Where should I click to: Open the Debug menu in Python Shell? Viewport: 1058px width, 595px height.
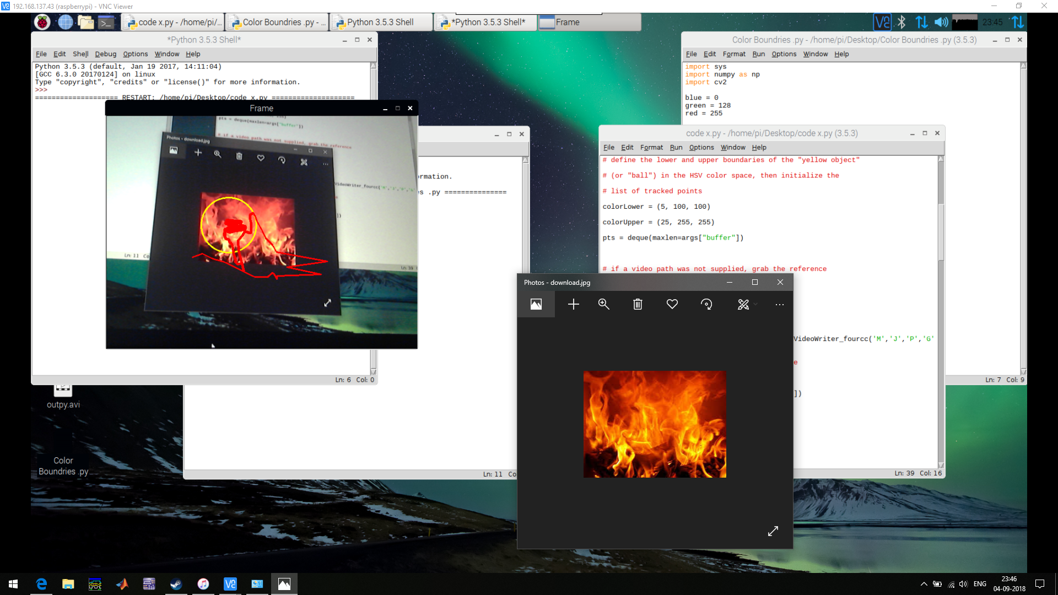click(105, 54)
